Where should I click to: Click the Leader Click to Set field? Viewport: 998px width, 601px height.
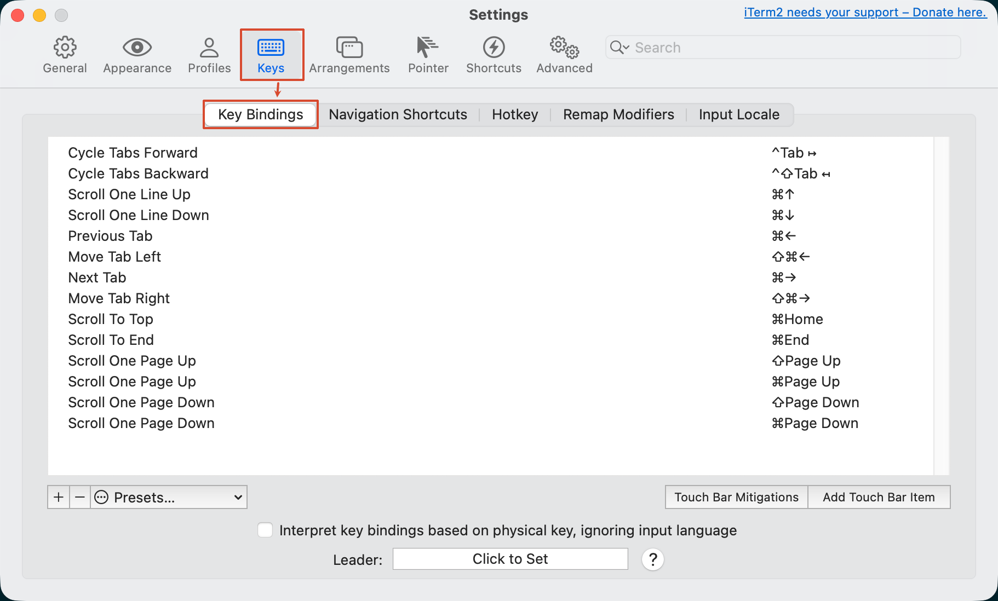[511, 559]
